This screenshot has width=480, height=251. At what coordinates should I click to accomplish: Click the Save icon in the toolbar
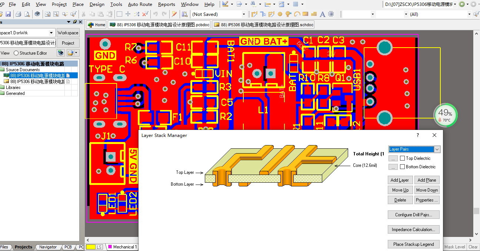tap(8, 14)
